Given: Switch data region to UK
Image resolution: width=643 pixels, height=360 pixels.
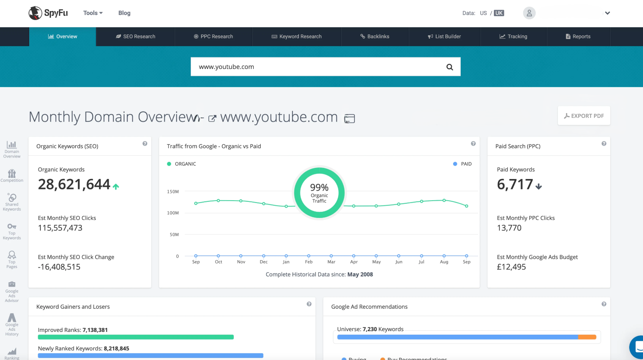Looking at the screenshot, I should click(499, 13).
